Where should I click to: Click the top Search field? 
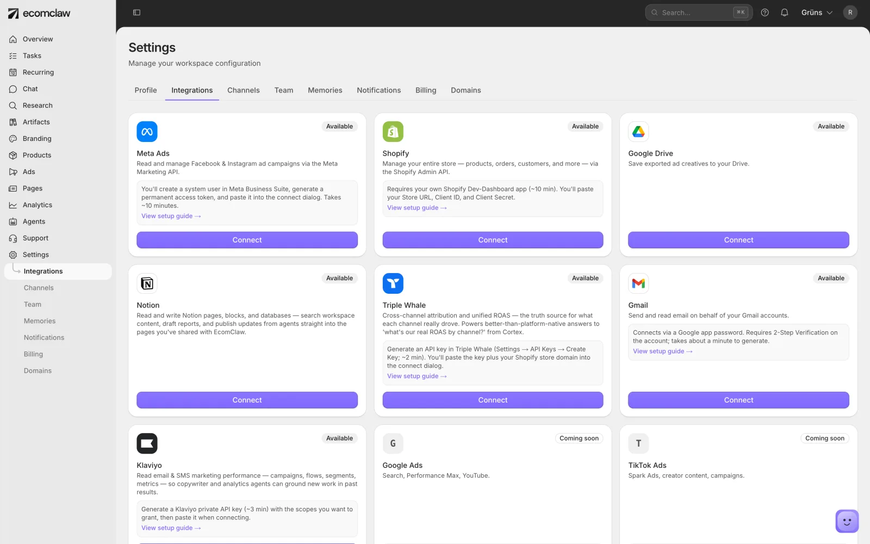(x=699, y=13)
